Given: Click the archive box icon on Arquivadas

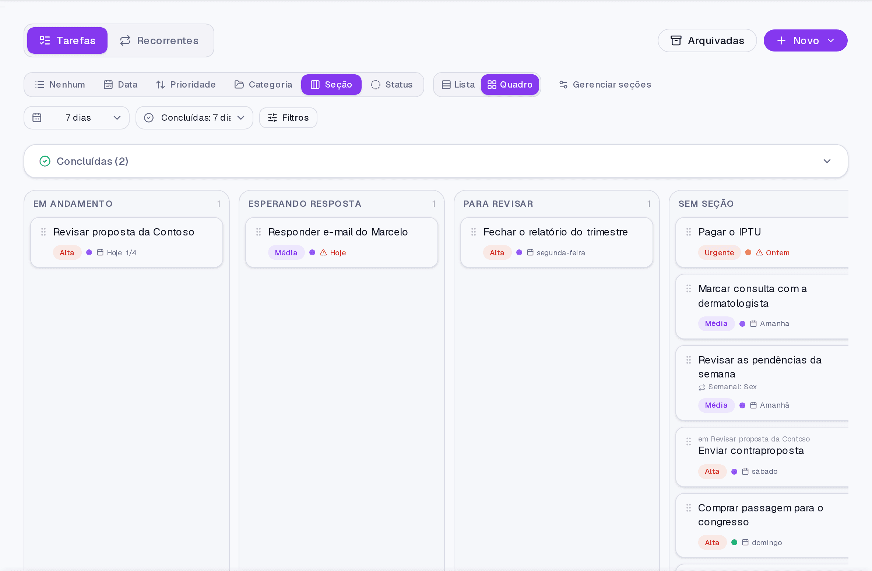Looking at the screenshot, I should pos(676,40).
